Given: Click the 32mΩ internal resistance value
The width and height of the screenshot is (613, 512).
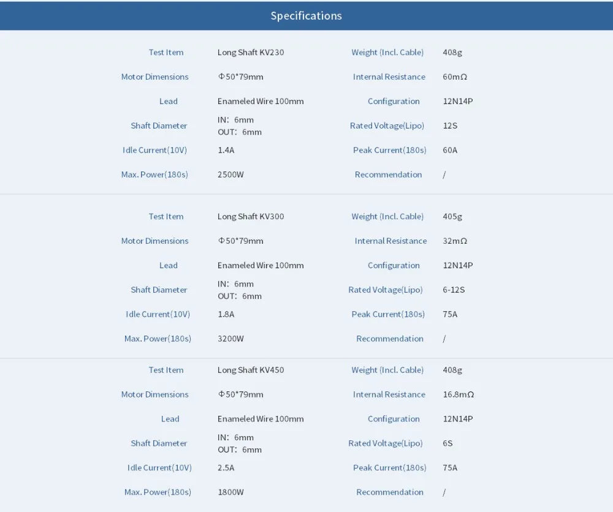Looking at the screenshot, I should (455, 241).
